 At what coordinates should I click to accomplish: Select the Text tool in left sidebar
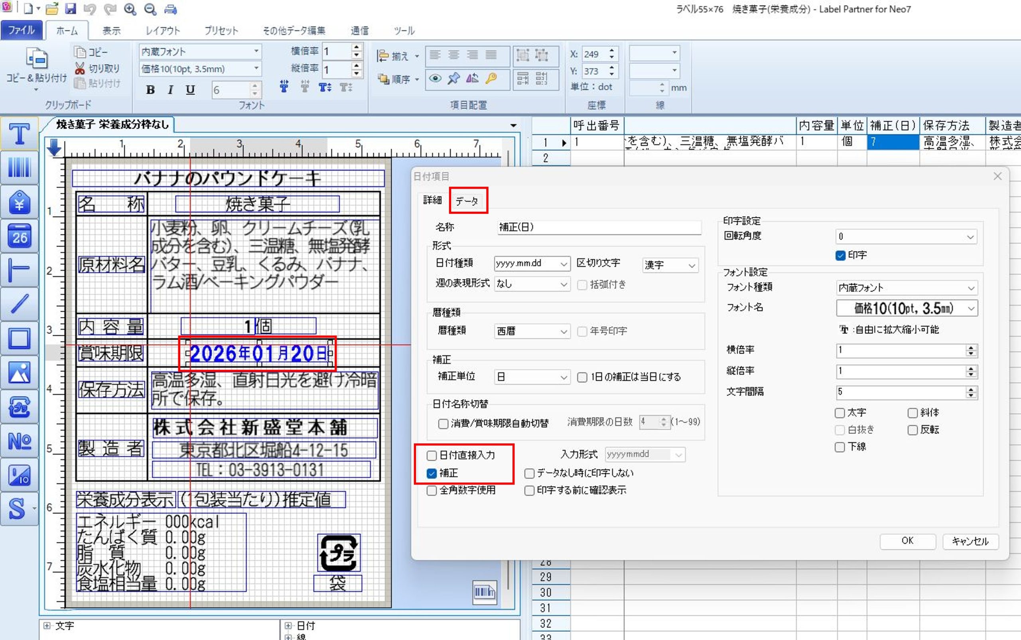click(19, 134)
